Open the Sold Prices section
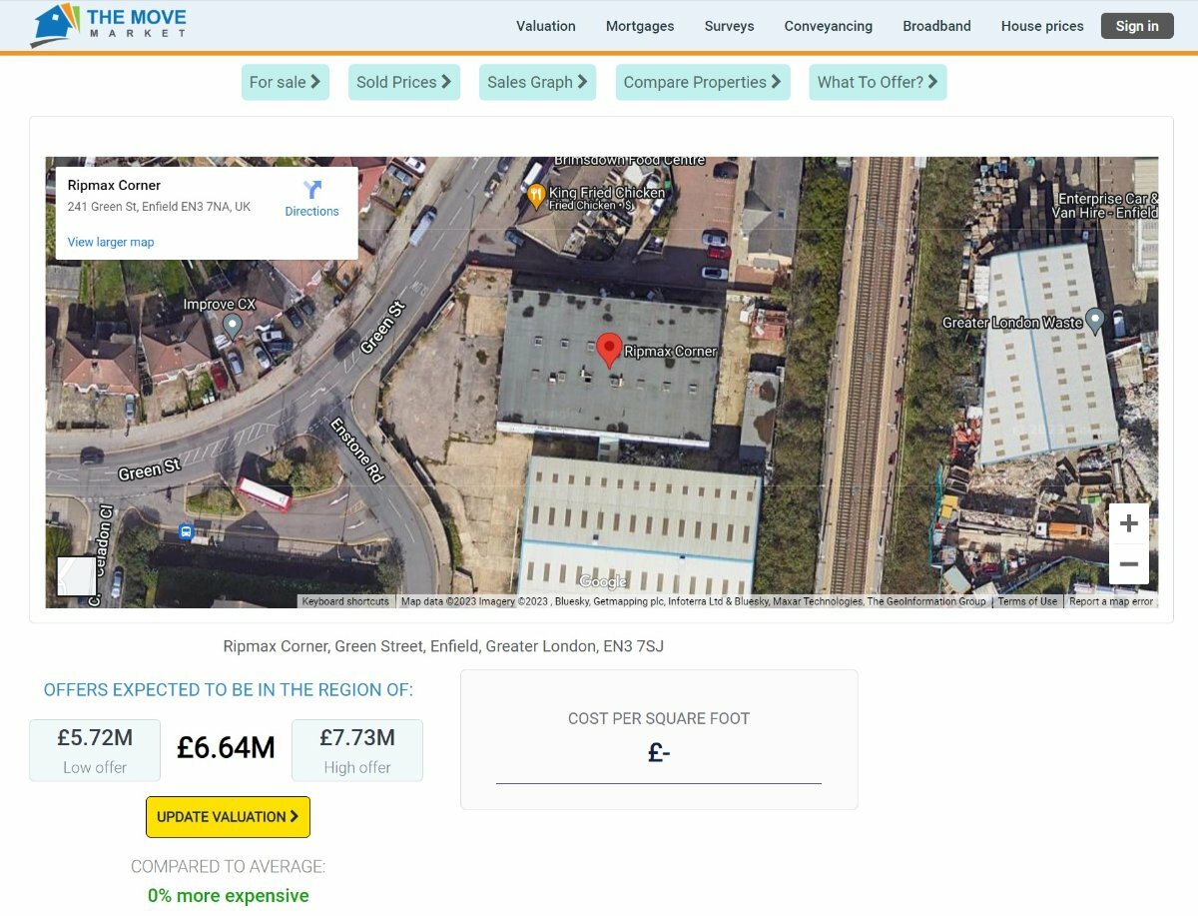 click(403, 82)
